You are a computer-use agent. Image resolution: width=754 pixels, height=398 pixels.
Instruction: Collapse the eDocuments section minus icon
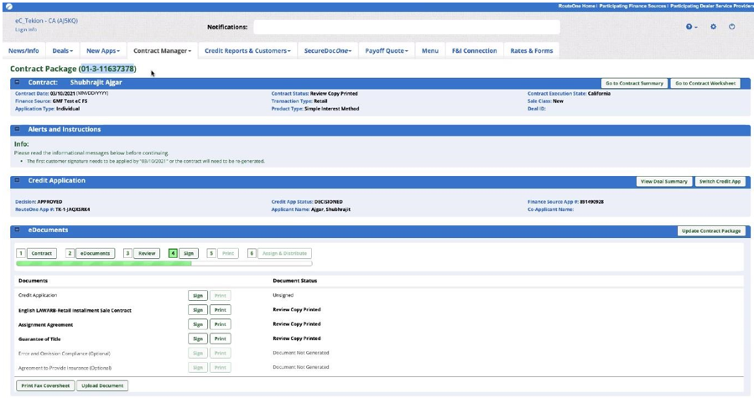pyautogui.click(x=18, y=230)
